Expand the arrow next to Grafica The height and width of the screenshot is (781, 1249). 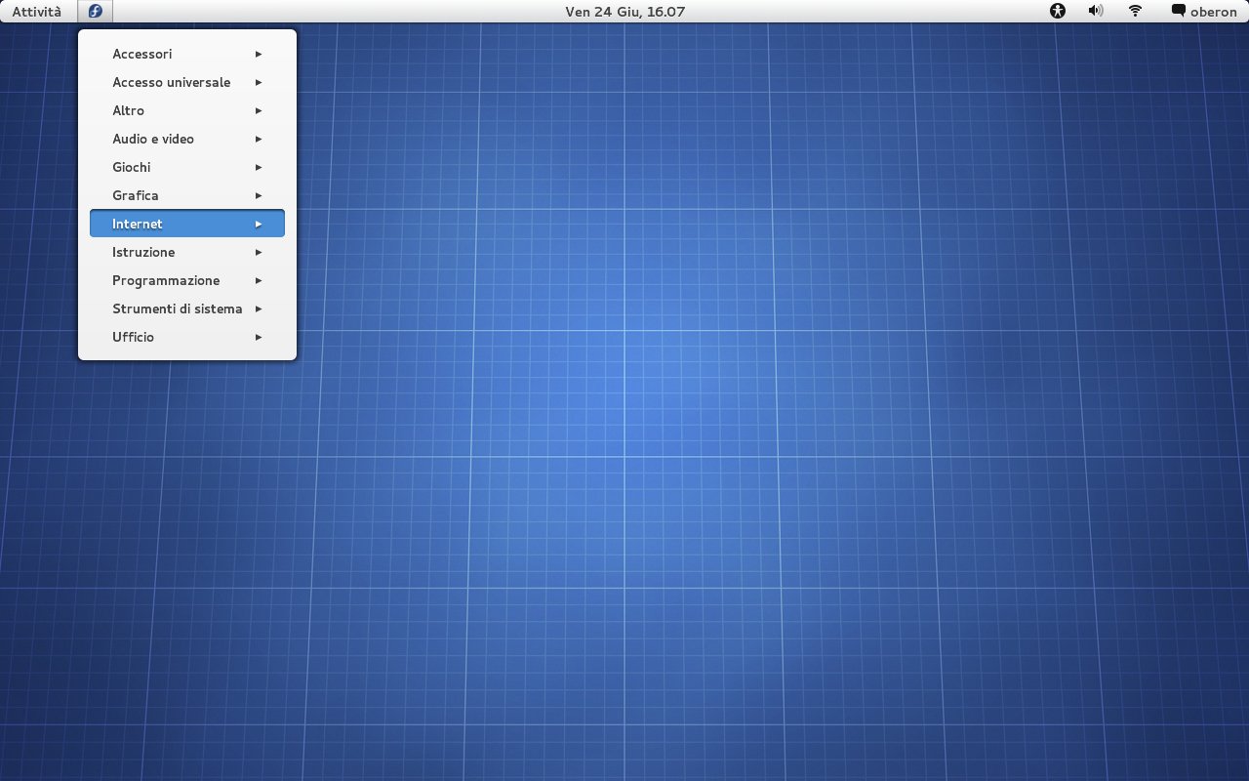click(x=259, y=195)
